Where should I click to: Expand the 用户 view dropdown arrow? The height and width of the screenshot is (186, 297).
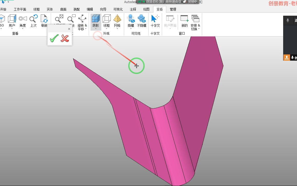12,29
